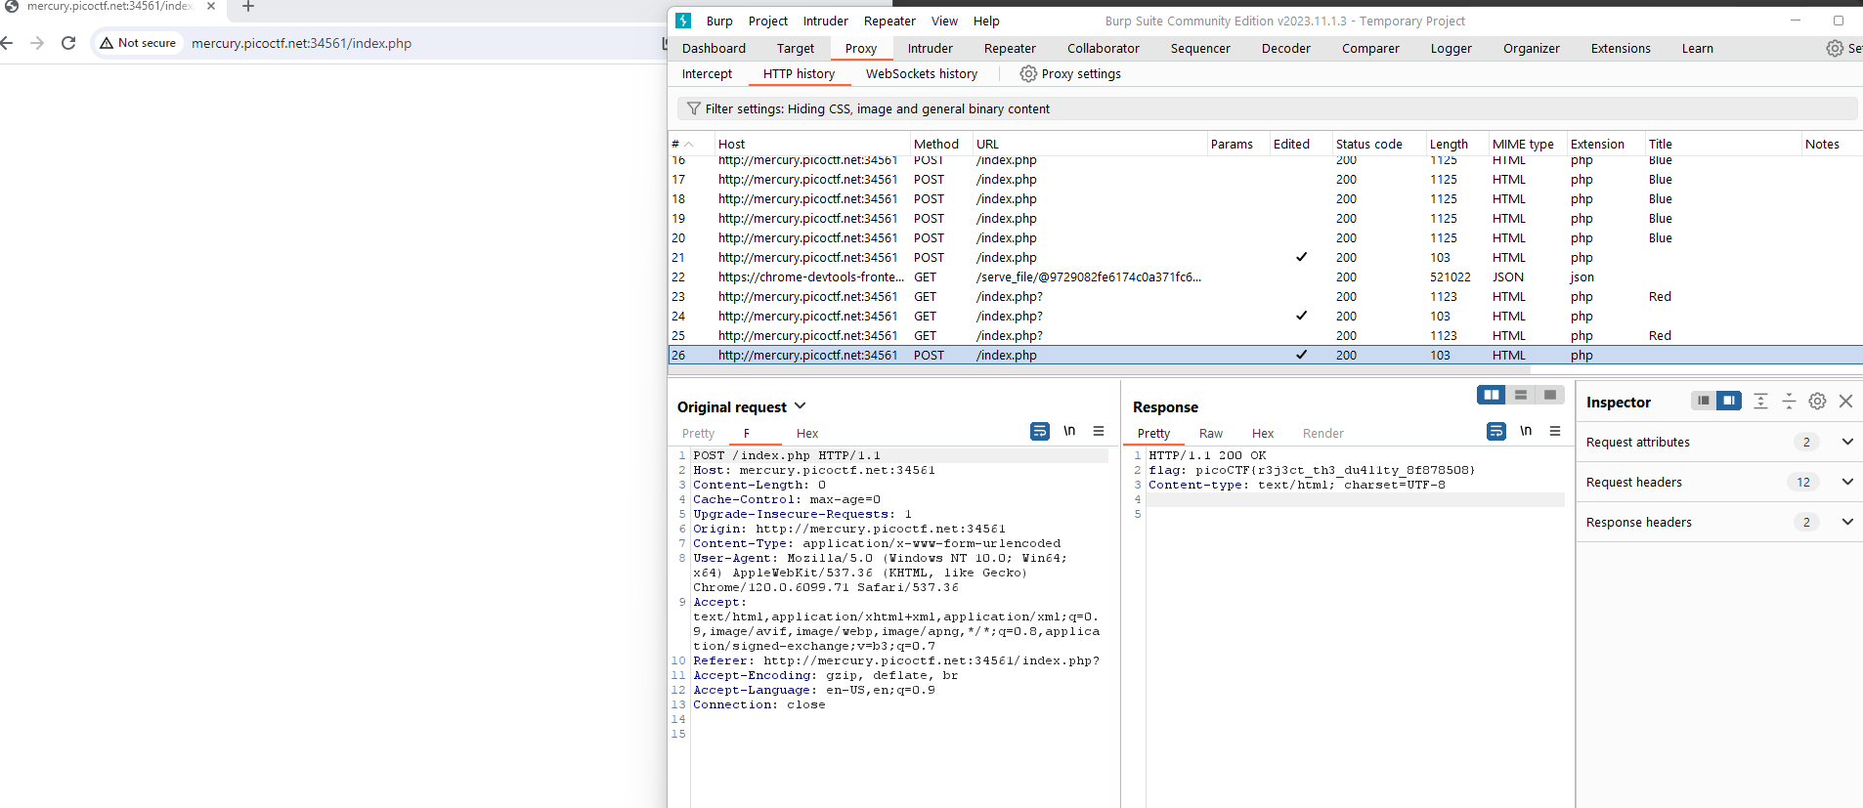Click the Not secure site info chip
This screenshot has width=1863, height=808.
tap(138, 43)
